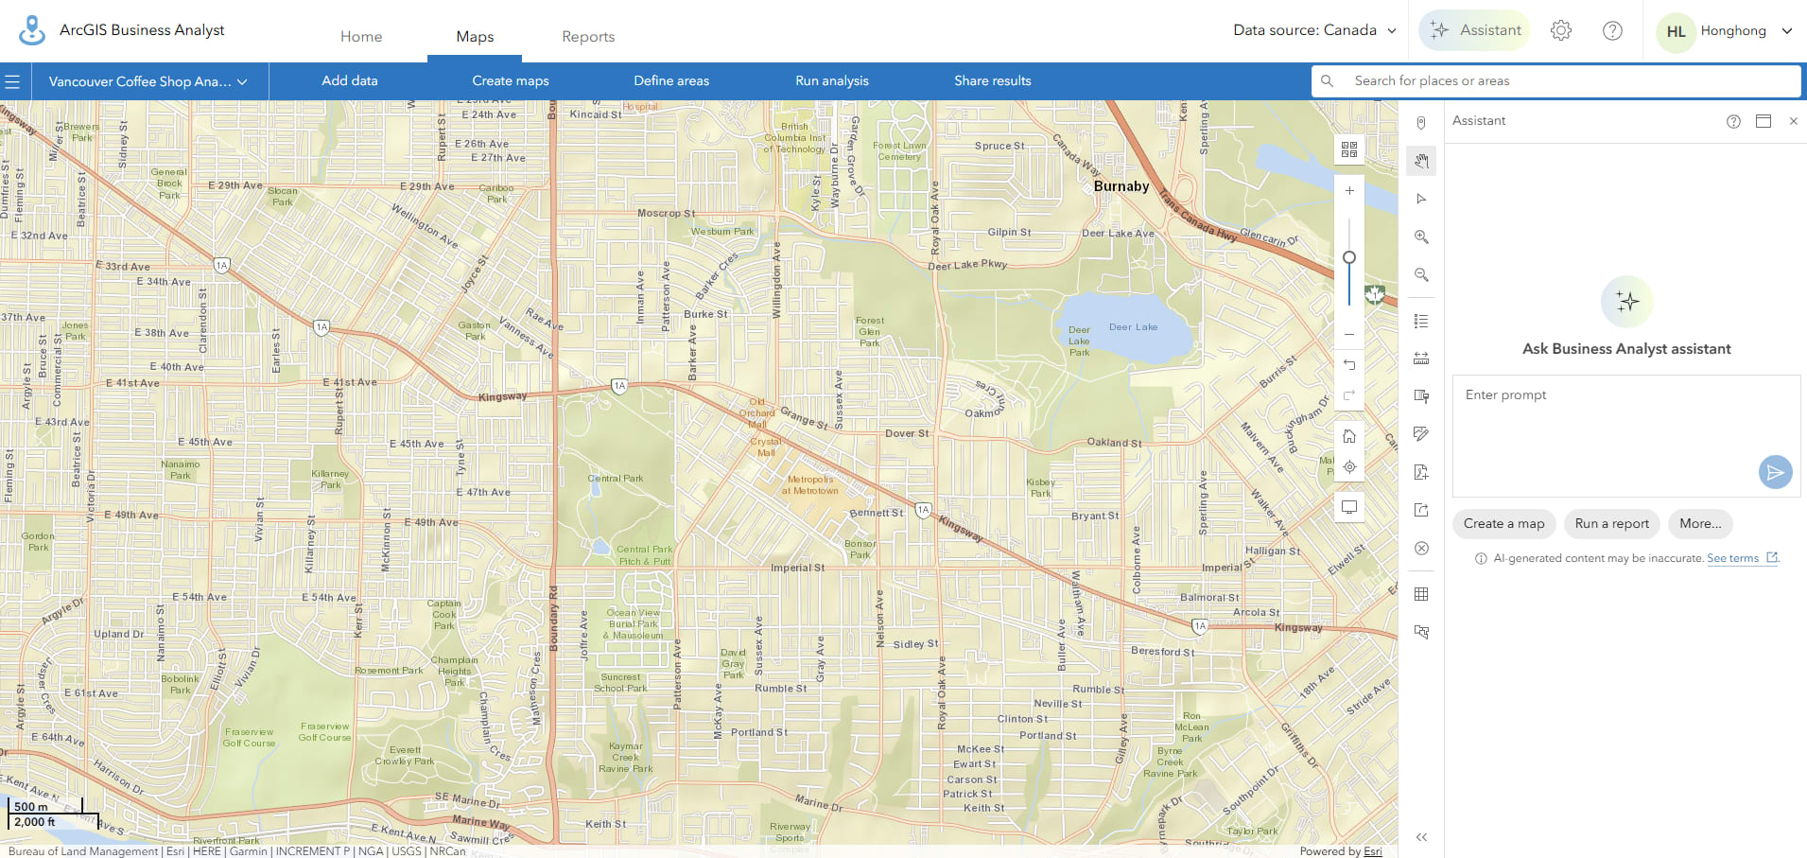
Task: Expand Vancouver Coffee Shop project dropdown
Action: pos(148,81)
